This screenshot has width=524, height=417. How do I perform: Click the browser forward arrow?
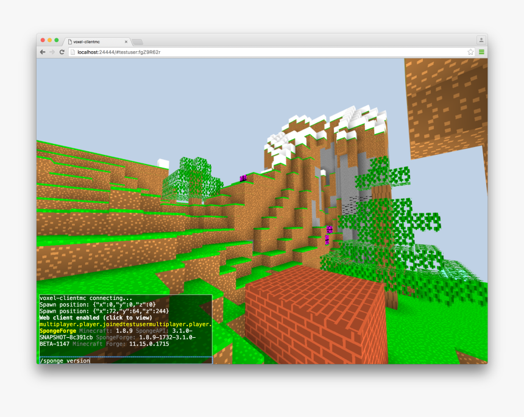[x=52, y=52]
